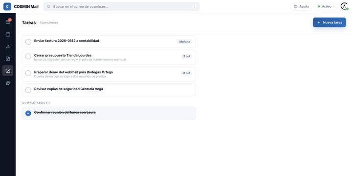This screenshot has height=176, width=352.
Task: Open the 'Revisar copias de seguridad Gestoría Vega' task
Action: pos(109,90)
